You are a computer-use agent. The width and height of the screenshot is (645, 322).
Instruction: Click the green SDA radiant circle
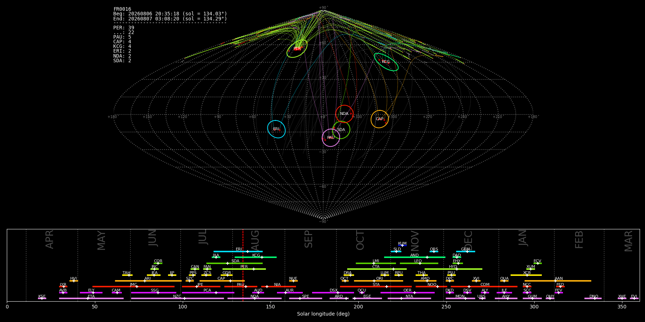(x=341, y=130)
